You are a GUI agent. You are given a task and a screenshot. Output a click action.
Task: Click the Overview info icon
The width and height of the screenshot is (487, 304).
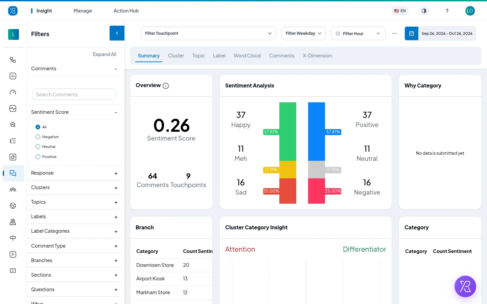point(166,86)
